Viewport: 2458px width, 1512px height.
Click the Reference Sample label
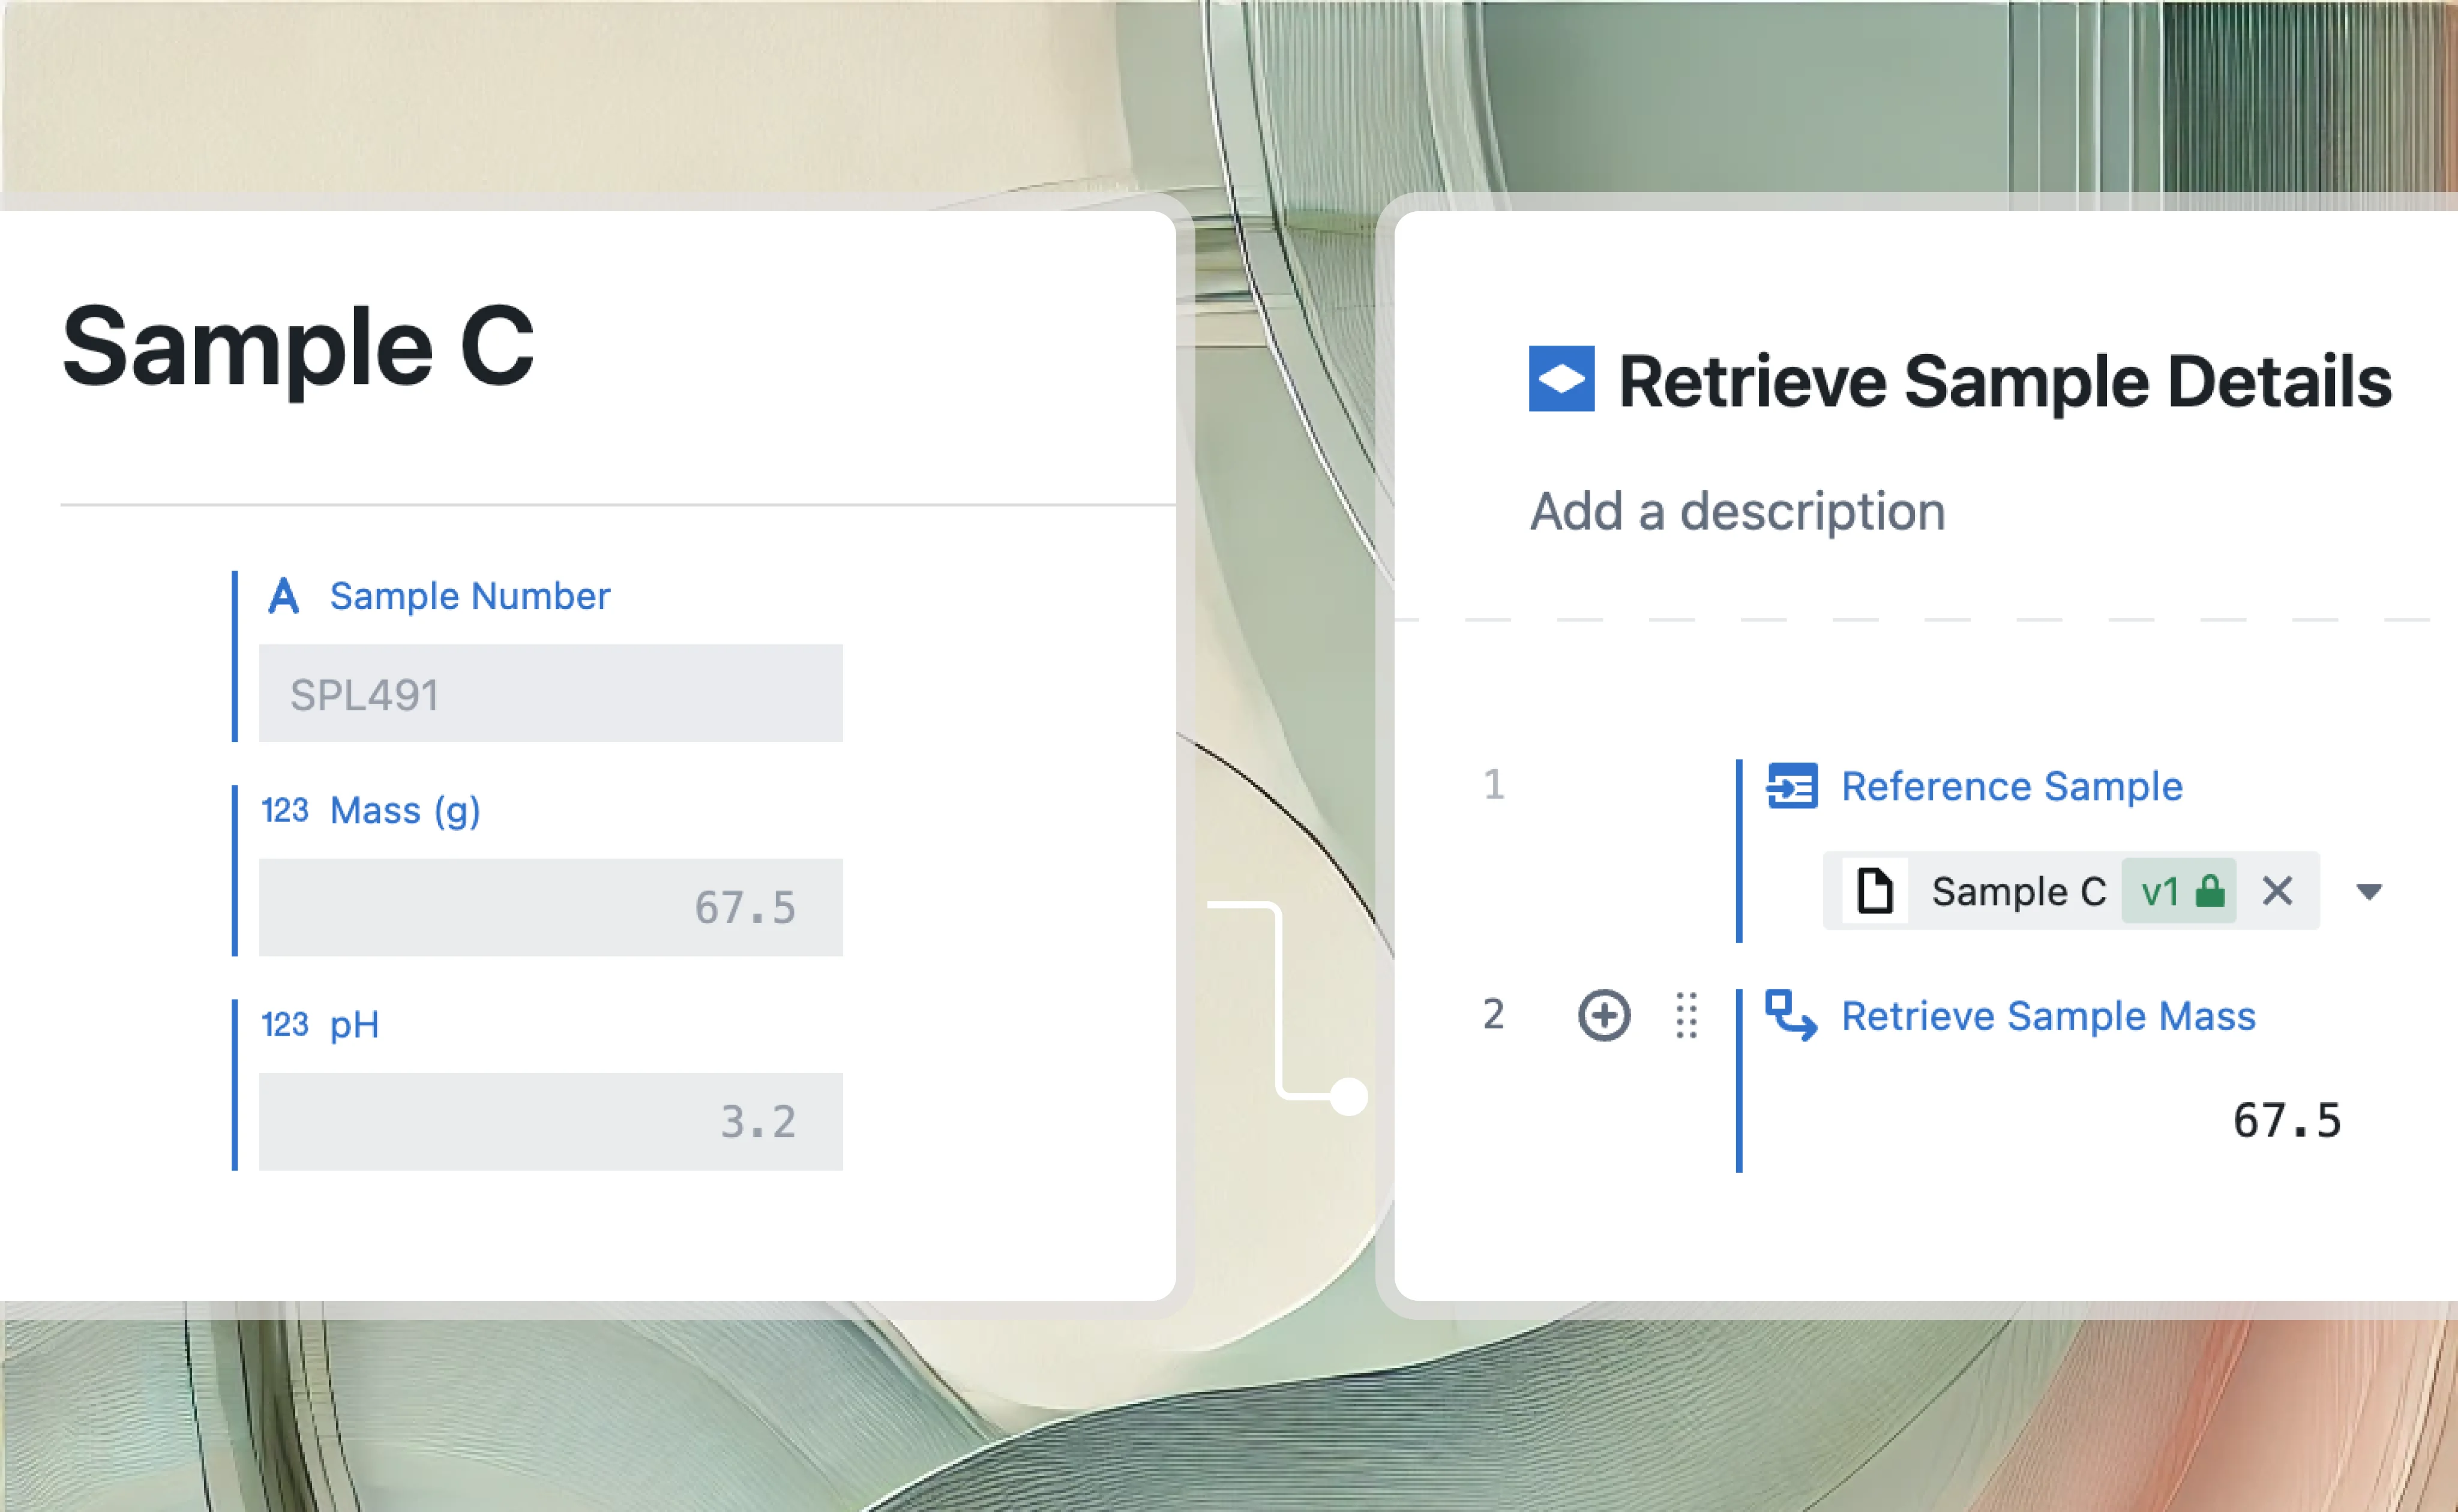2012,786
